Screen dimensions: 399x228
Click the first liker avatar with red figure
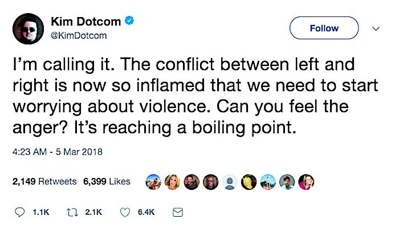[153, 182]
